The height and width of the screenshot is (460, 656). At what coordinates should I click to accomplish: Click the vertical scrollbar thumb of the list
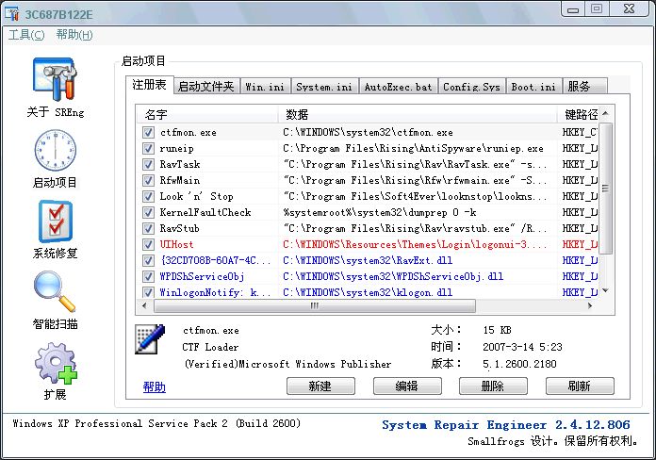605,188
